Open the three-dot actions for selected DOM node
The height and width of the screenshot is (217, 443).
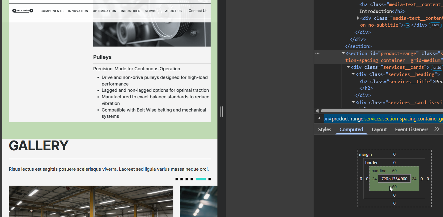317,53
